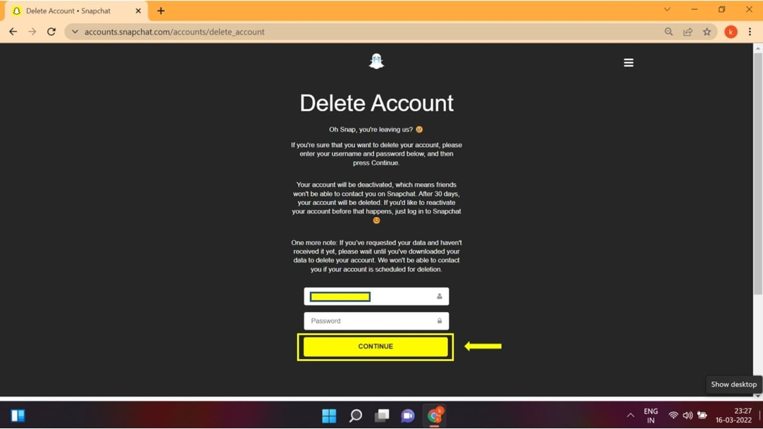763x429 pixels.
Task: Open the tab search chevron
Action: (x=667, y=10)
